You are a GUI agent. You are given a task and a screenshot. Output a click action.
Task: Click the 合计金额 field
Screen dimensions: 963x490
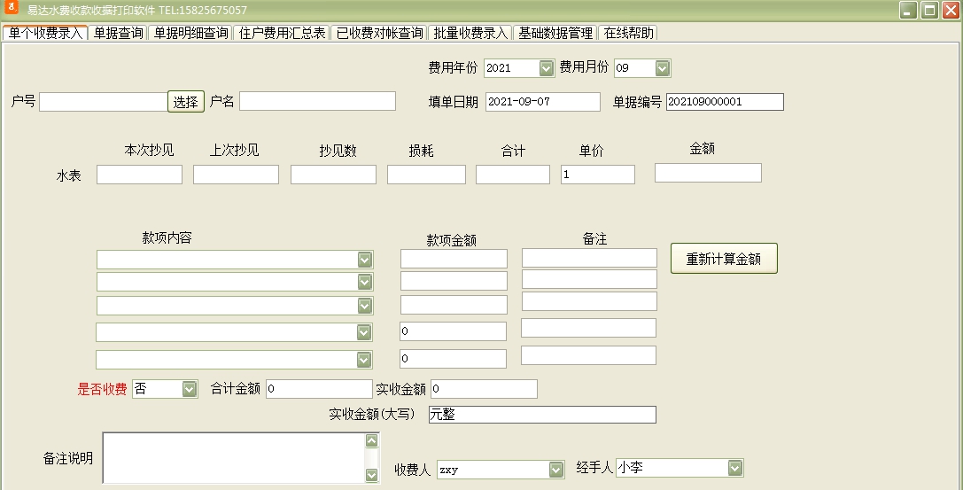coord(319,389)
